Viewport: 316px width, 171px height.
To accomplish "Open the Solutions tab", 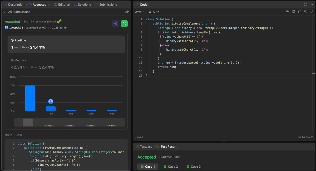I will pos(82,4).
